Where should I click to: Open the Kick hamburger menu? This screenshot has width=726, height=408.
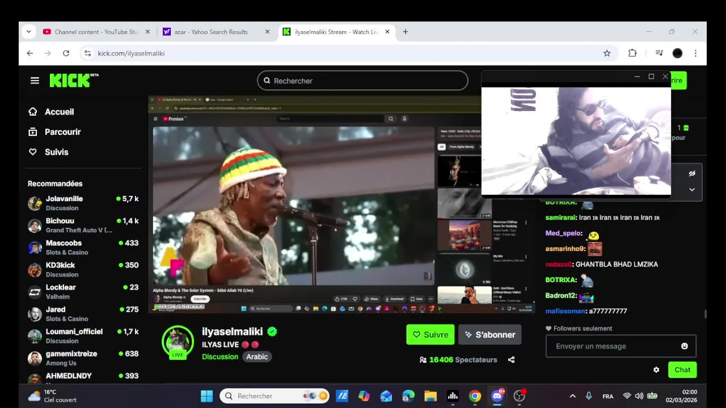35,80
